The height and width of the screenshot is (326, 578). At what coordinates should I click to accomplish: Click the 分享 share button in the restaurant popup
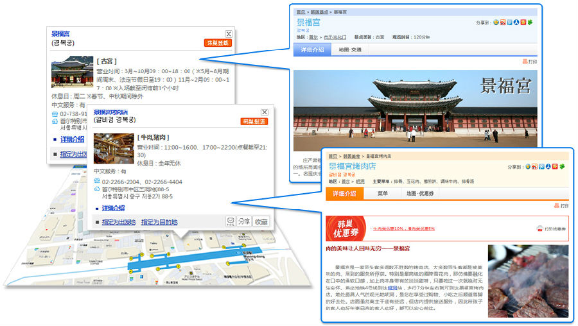click(243, 221)
